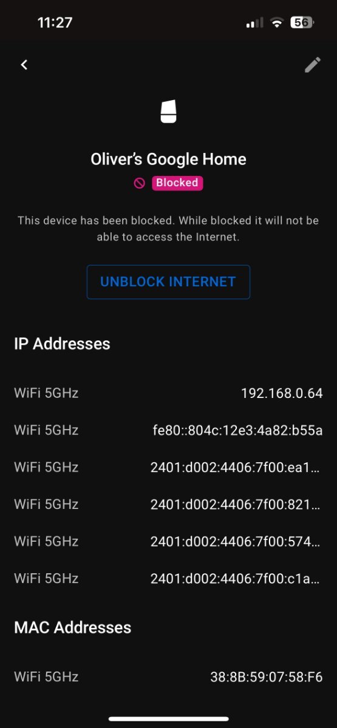Viewport: 337px width, 728px height.
Task: Expand the truncated address ending 821…
Action: (235, 504)
